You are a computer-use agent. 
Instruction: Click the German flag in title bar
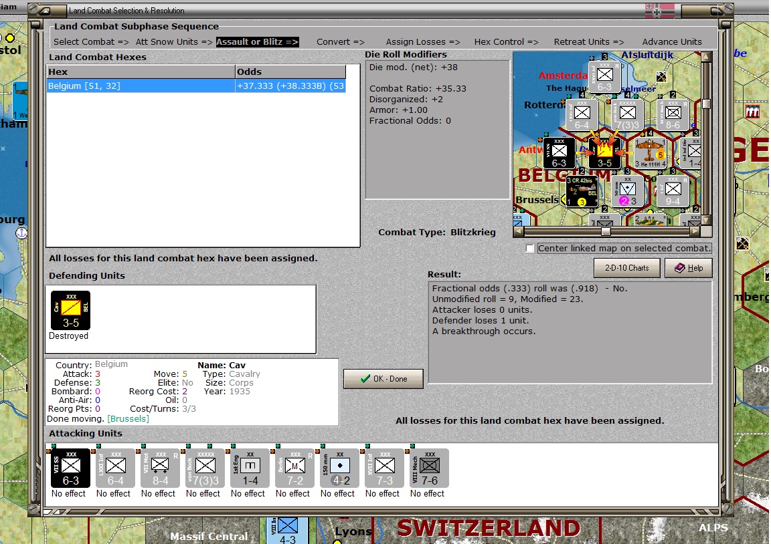tap(660, 10)
